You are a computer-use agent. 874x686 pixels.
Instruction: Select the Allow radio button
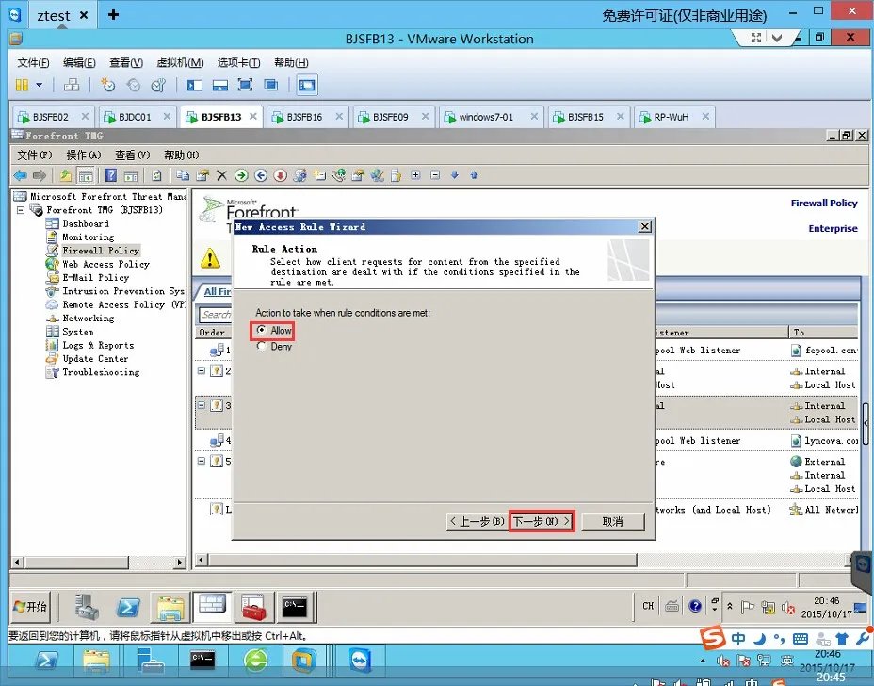click(x=261, y=330)
